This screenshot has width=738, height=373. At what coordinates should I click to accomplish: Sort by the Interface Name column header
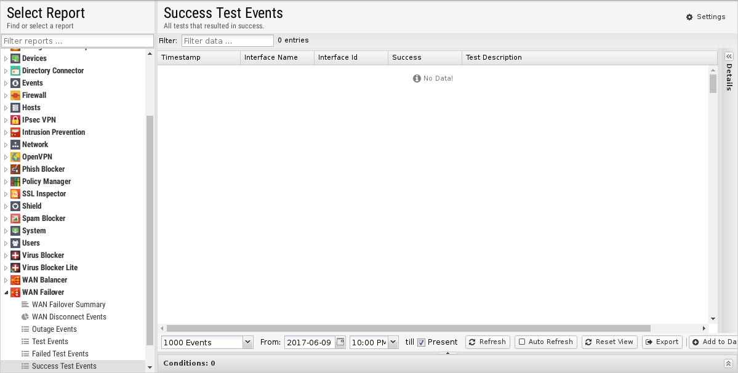277,57
